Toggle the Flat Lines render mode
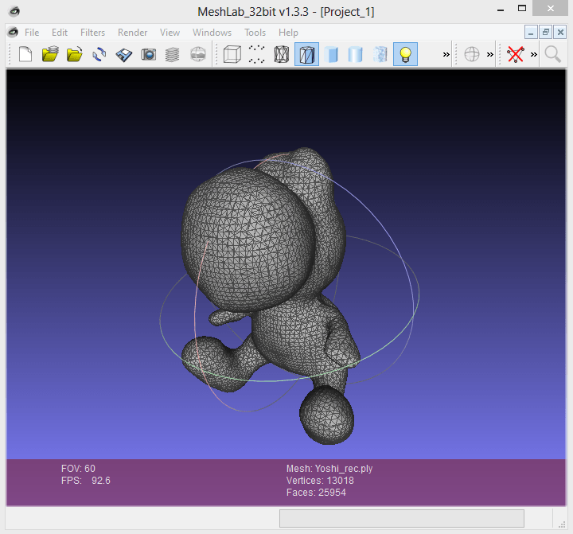 pos(306,55)
